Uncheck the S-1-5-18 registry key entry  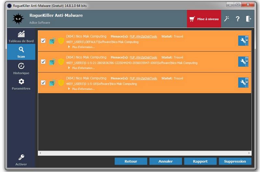click(x=43, y=83)
